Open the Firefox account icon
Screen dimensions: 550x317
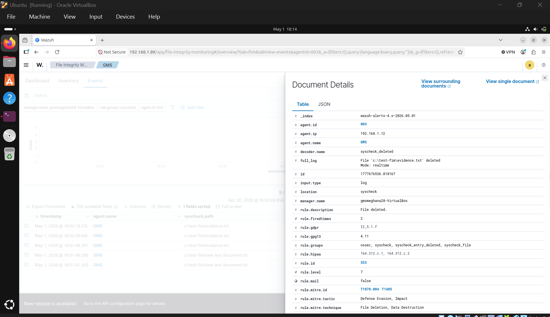point(523,52)
